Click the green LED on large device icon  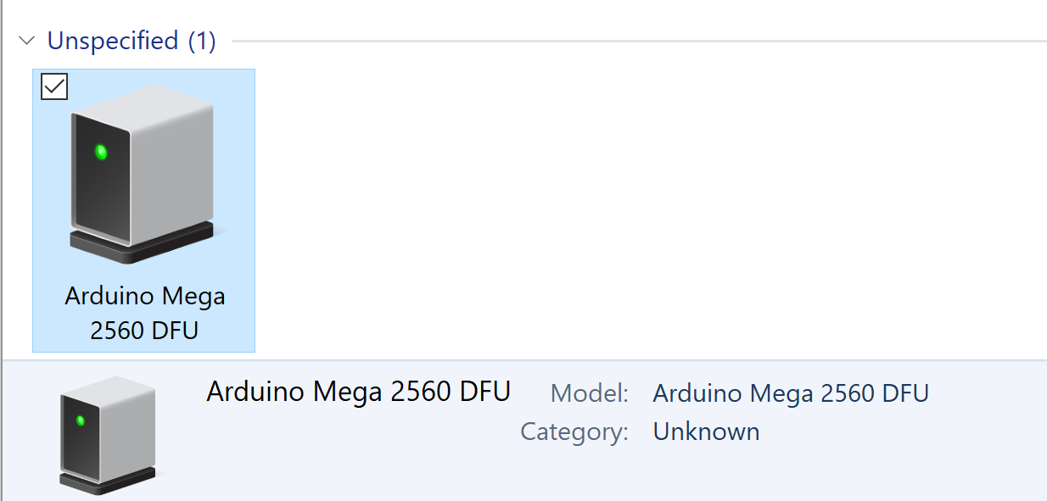click(101, 153)
